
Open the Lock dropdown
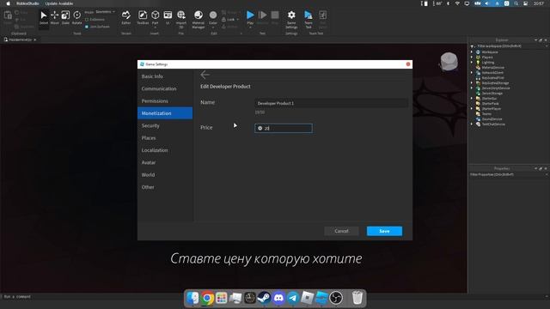click(x=230, y=19)
